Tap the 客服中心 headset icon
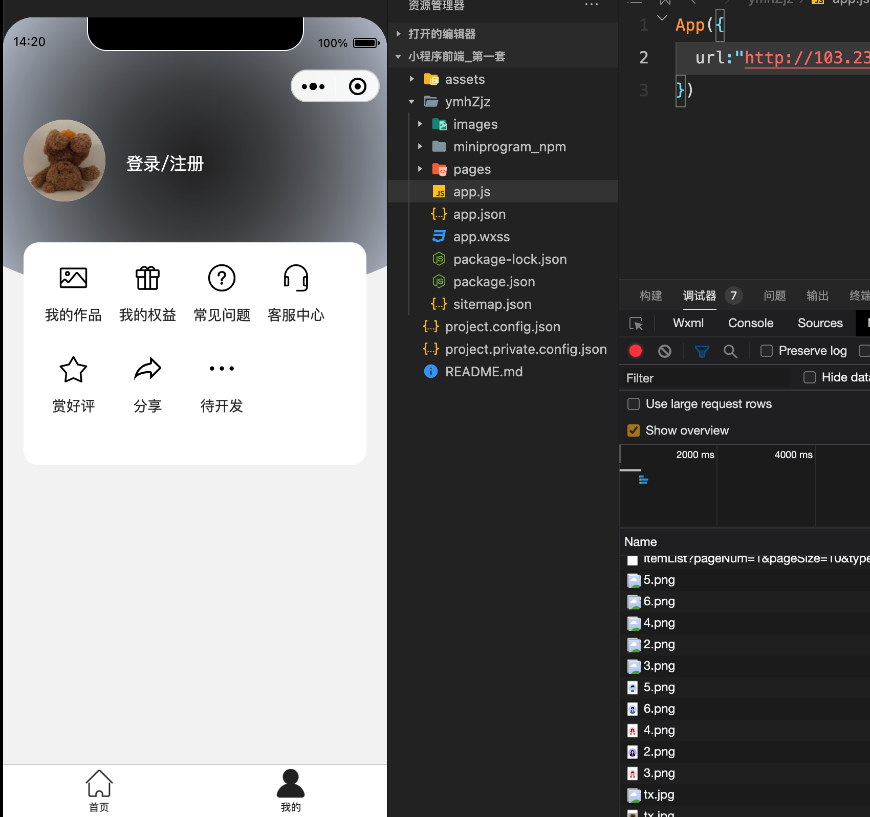870x817 pixels. 296,278
